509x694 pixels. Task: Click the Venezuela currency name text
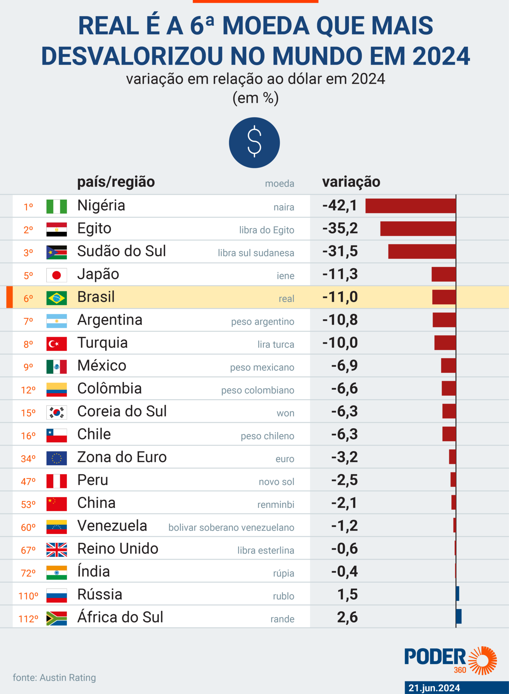[x=231, y=527]
